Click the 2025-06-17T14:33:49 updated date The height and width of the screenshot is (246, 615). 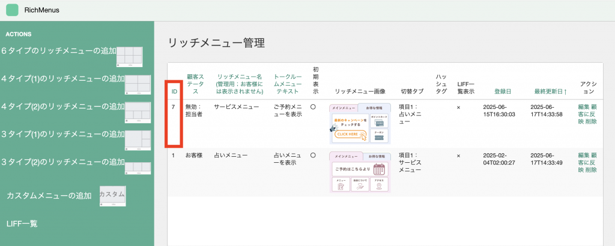547,159
